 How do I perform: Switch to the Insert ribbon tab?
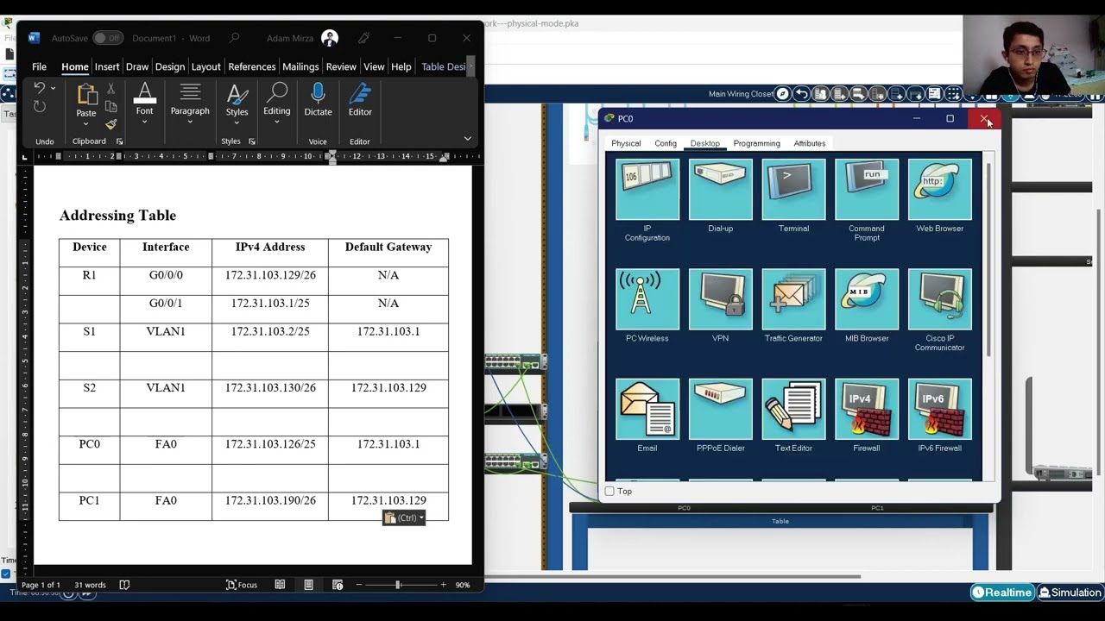click(107, 66)
